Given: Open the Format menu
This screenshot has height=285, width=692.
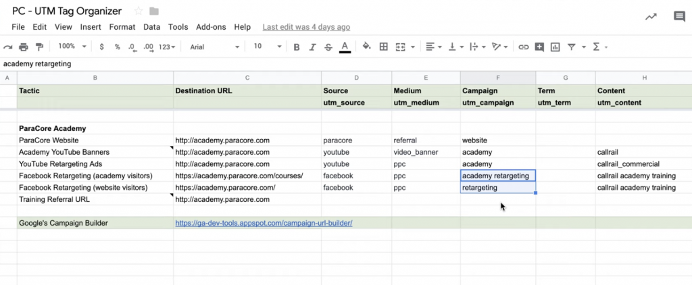Looking at the screenshot, I should (122, 27).
